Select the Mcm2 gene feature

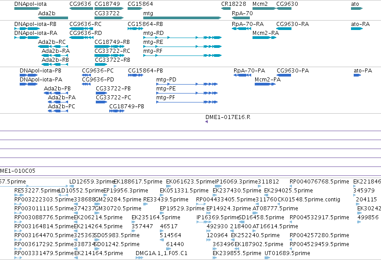(x=264, y=9)
